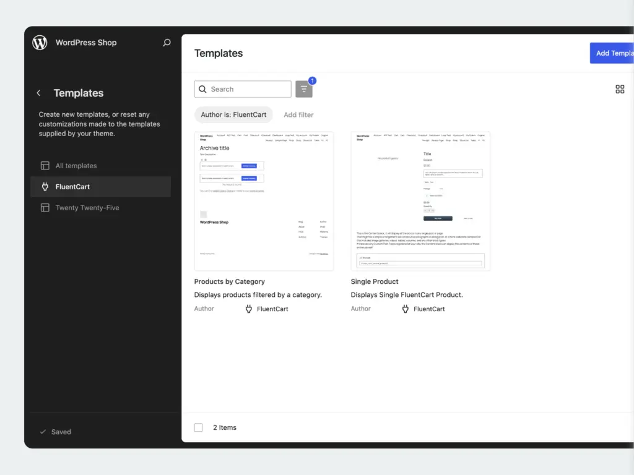Click the magnifier icon in the search field
634x475 pixels.
(x=202, y=89)
